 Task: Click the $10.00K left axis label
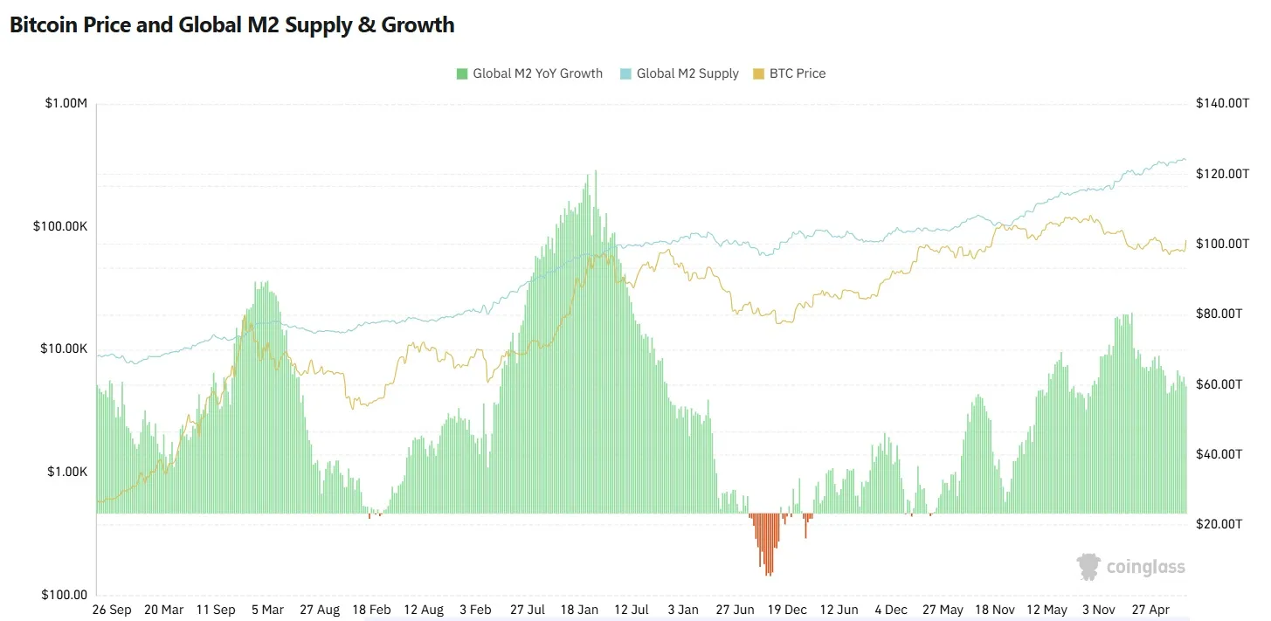pyautogui.click(x=64, y=348)
